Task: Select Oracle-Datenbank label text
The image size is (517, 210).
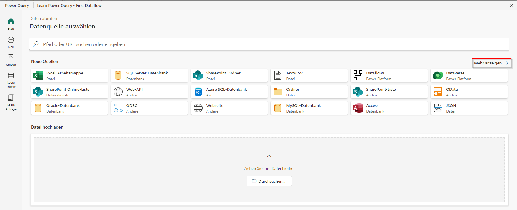Action: [x=63, y=105]
